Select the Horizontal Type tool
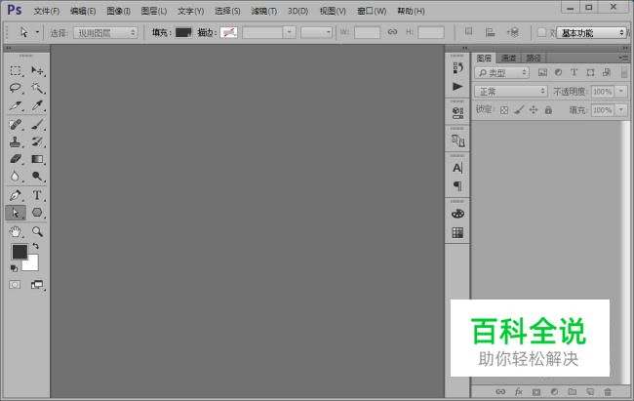 [x=37, y=195]
